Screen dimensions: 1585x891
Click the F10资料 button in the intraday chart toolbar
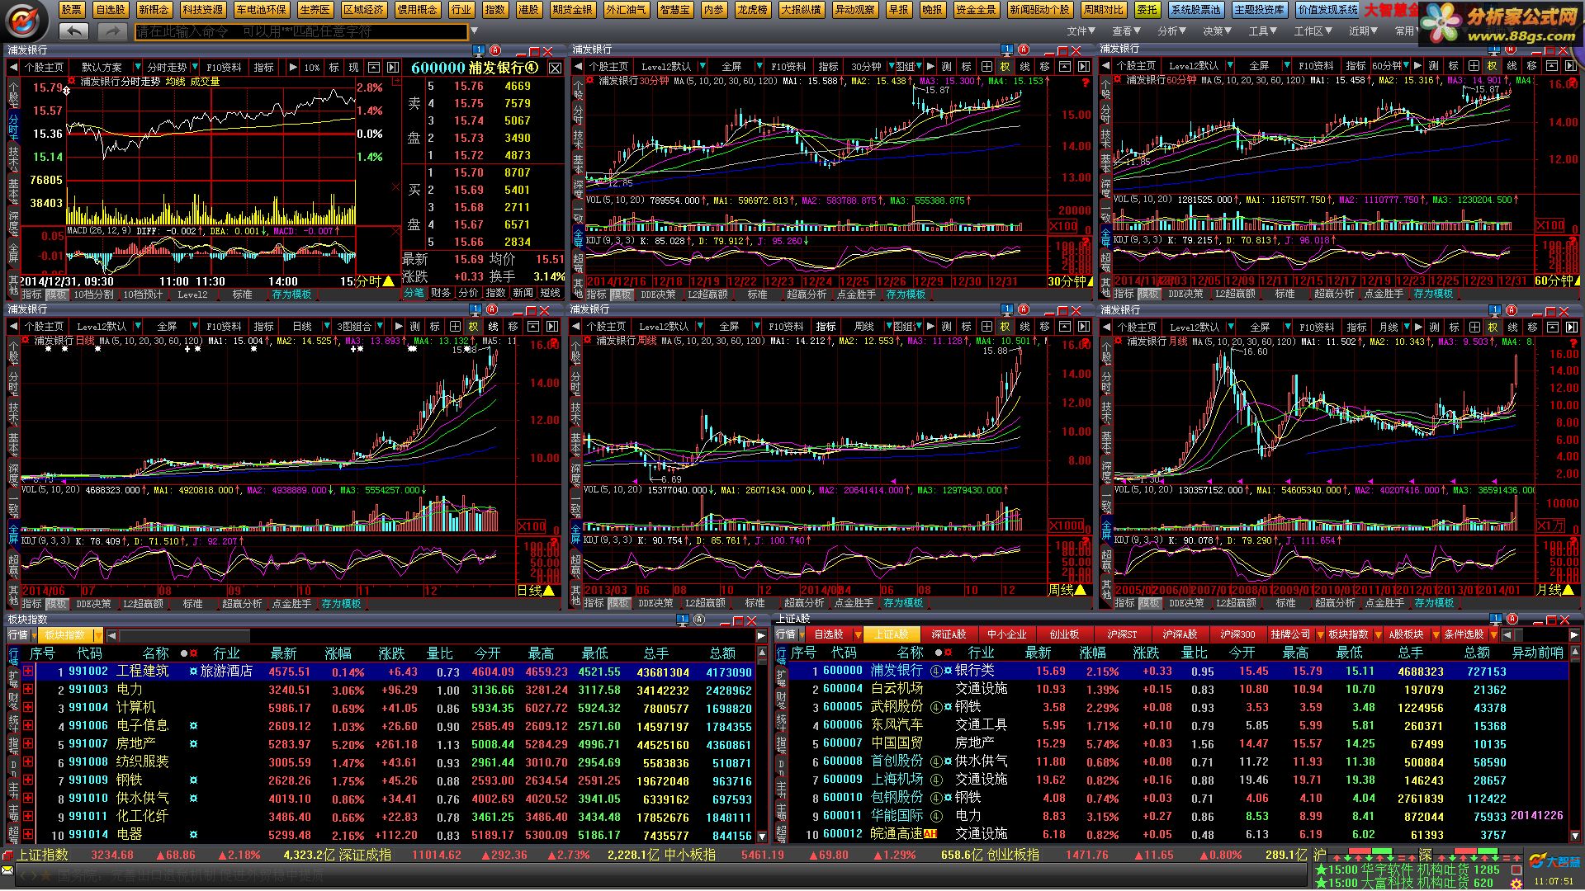coord(224,68)
